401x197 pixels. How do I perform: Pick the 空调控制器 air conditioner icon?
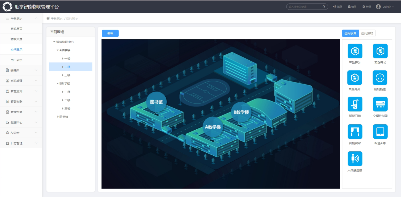380,104
